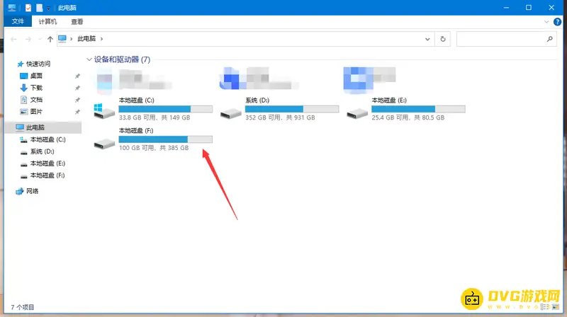
Task: Open the 文件 menu
Action: (x=18, y=22)
